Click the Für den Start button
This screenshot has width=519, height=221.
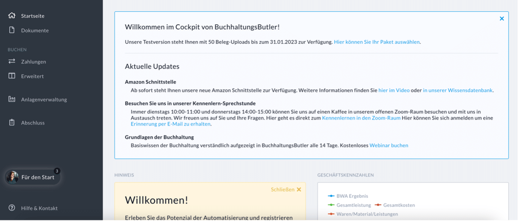point(32,177)
